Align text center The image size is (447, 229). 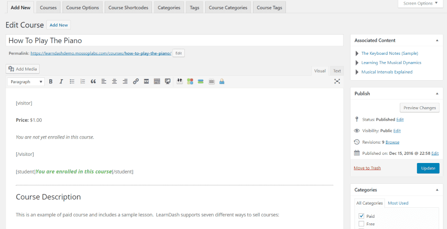(114, 82)
